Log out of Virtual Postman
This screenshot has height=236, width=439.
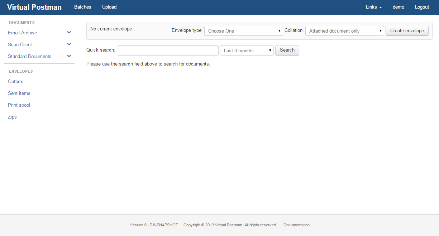pos(422,7)
